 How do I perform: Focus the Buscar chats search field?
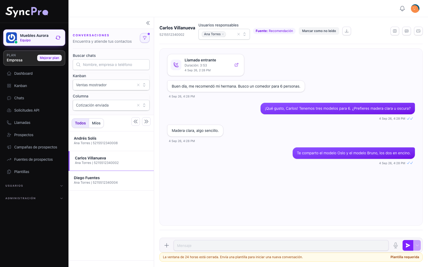111,65
